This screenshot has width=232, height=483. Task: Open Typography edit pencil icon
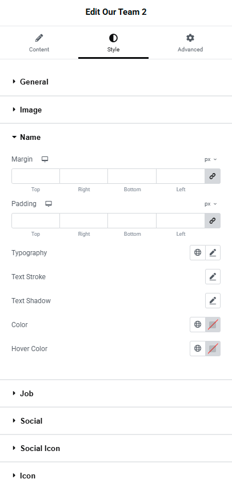tap(213, 252)
